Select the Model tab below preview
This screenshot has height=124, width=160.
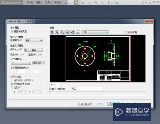pyautogui.click(x=54, y=85)
